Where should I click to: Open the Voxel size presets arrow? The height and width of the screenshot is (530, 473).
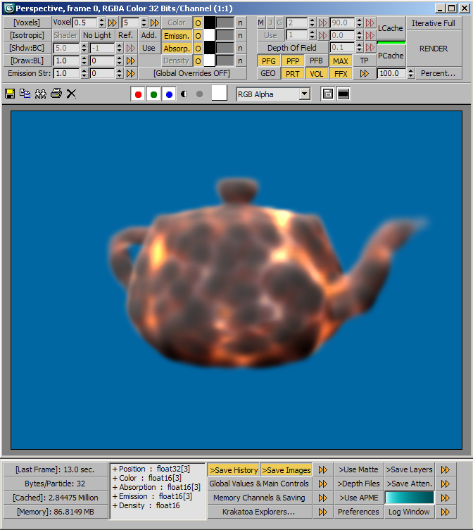coord(112,23)
